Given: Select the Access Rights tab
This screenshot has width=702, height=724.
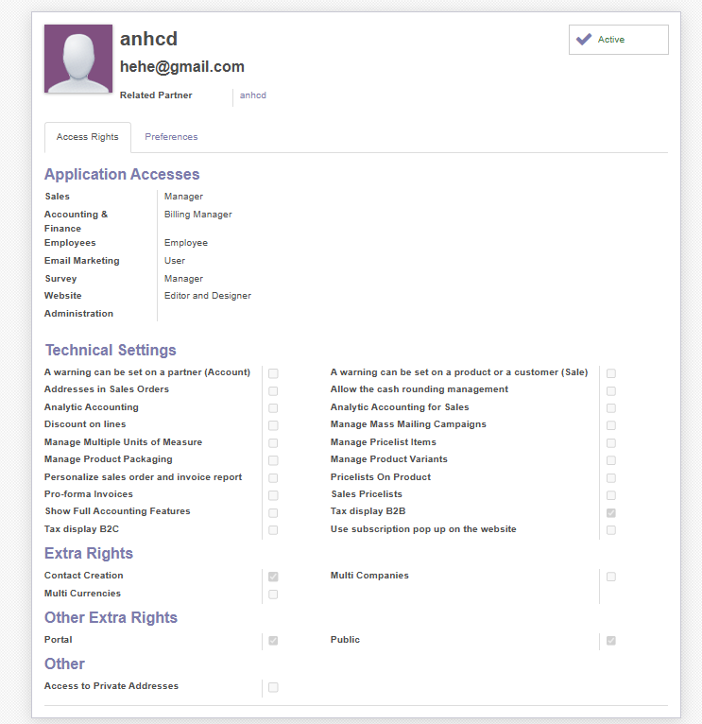Looking at the screenshot, I should coord(88,137).
